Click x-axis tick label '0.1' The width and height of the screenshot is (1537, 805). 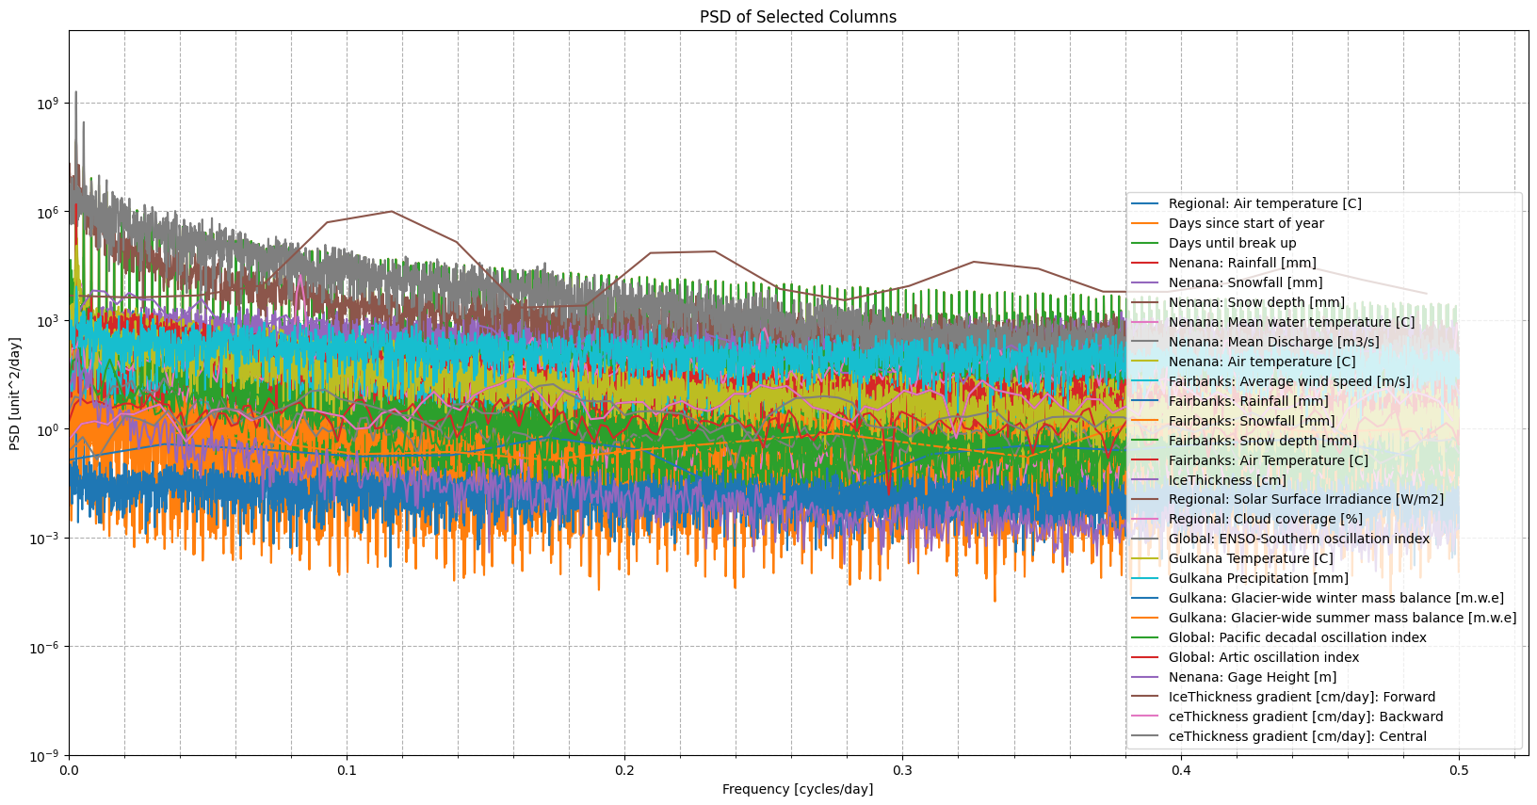(x=347, y=770)
